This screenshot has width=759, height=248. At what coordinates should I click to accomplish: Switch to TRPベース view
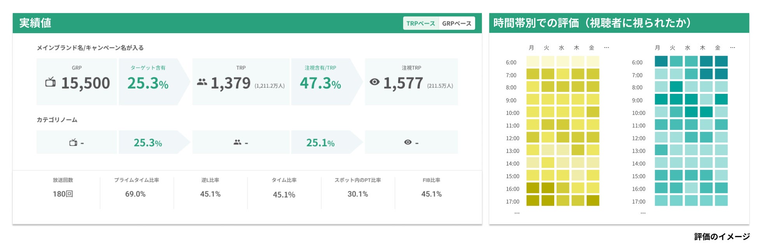(421, 23)
